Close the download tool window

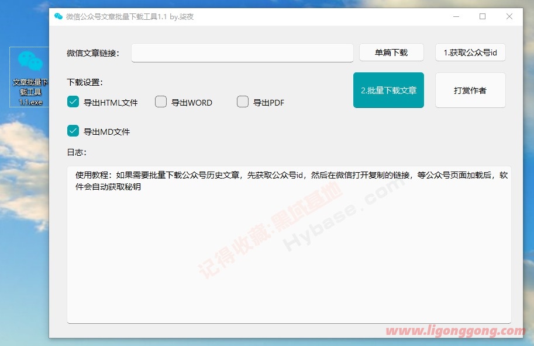[509, 17]
